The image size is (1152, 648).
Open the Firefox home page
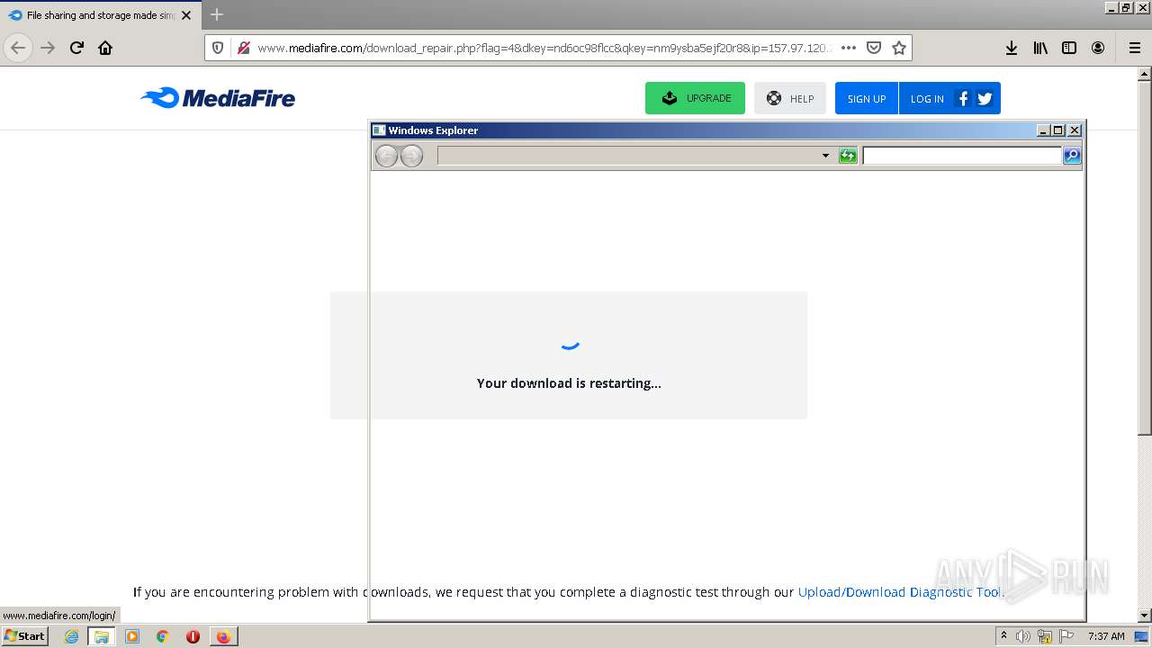[x=105, y=48]
